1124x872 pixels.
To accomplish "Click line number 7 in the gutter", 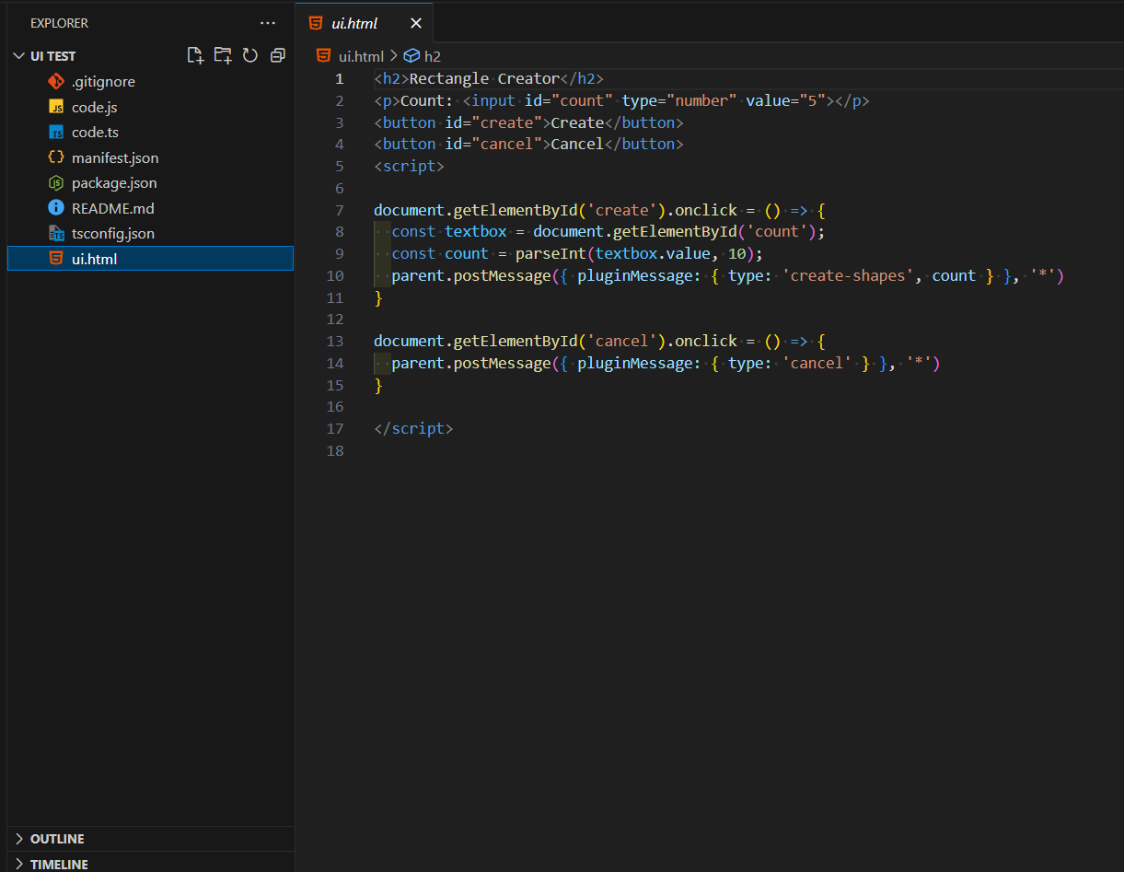I will point(340,210).
